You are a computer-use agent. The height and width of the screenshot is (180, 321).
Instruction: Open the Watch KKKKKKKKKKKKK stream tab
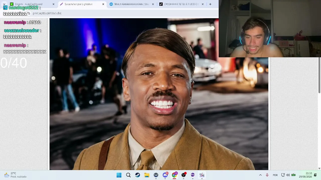pos(132,4)
